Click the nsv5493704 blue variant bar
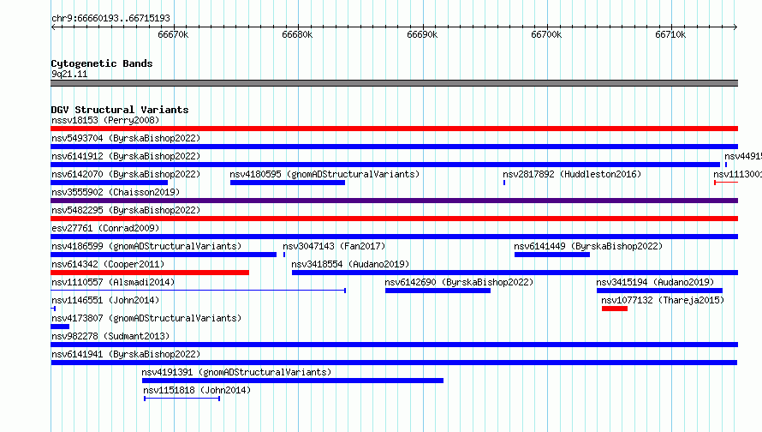The width and height of the screenshot is (762, 432). click(x=394, y=147)
